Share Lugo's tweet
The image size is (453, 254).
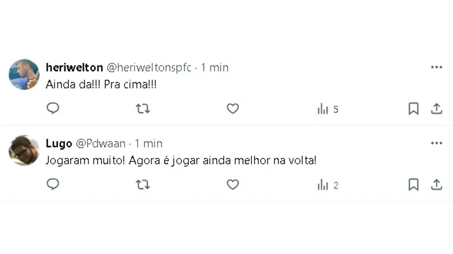click(436, 184)
